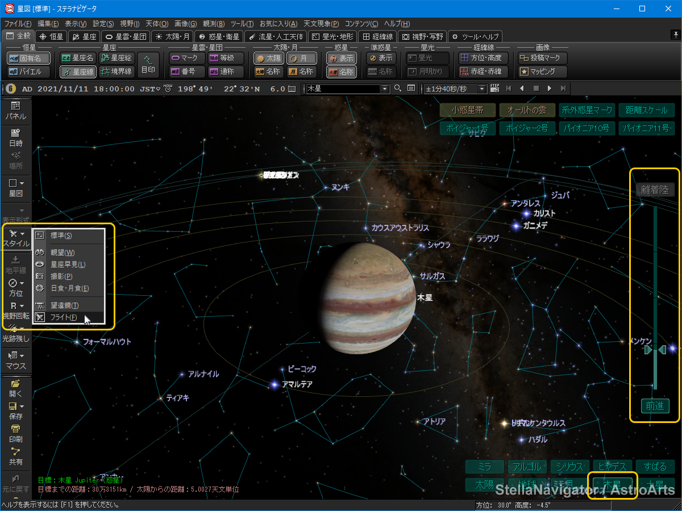Toggle nebula 通称 common-name labels

(x=226, y=72)
